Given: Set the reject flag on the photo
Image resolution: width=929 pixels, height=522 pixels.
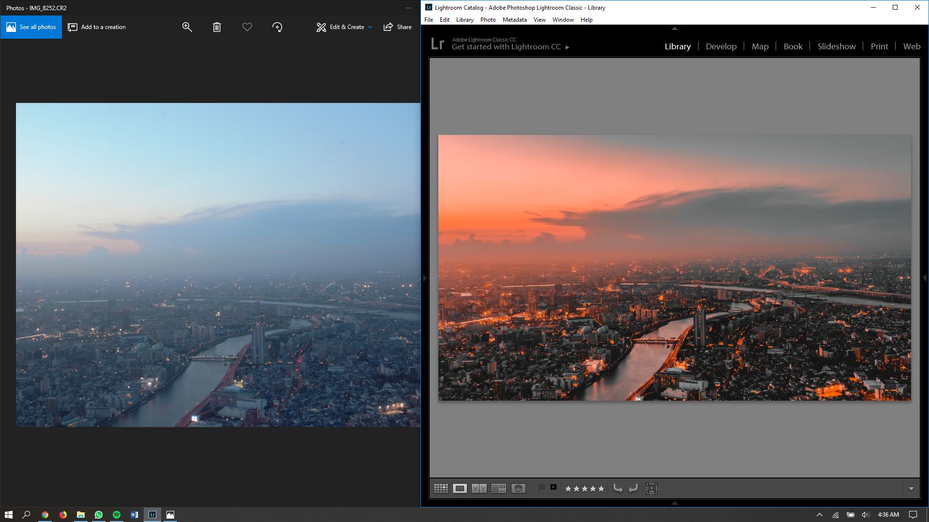Looking at the screenshot, I should [552, 488].
